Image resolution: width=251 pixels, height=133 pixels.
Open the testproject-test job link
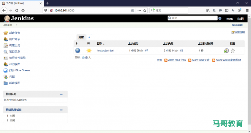click(106, 51)
